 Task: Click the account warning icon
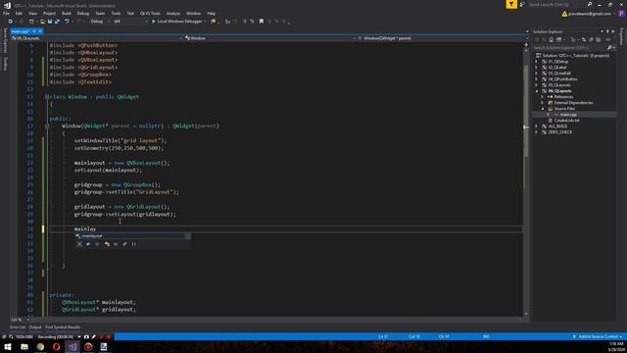tap(564, 14)
